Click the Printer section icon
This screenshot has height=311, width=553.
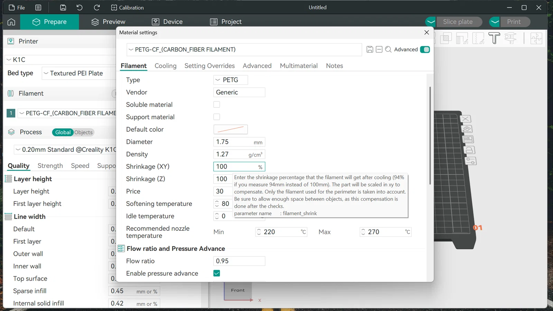click(11, 41)
